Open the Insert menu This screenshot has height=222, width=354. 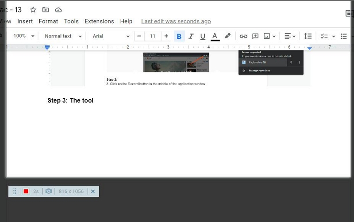[x=25, y=21]
